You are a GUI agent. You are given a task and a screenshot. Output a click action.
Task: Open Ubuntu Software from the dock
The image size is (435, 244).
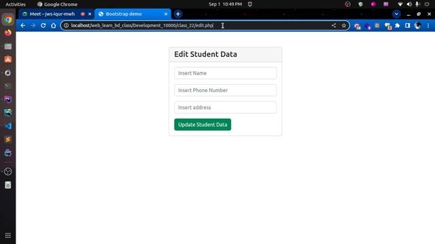[x=7, y=59]
